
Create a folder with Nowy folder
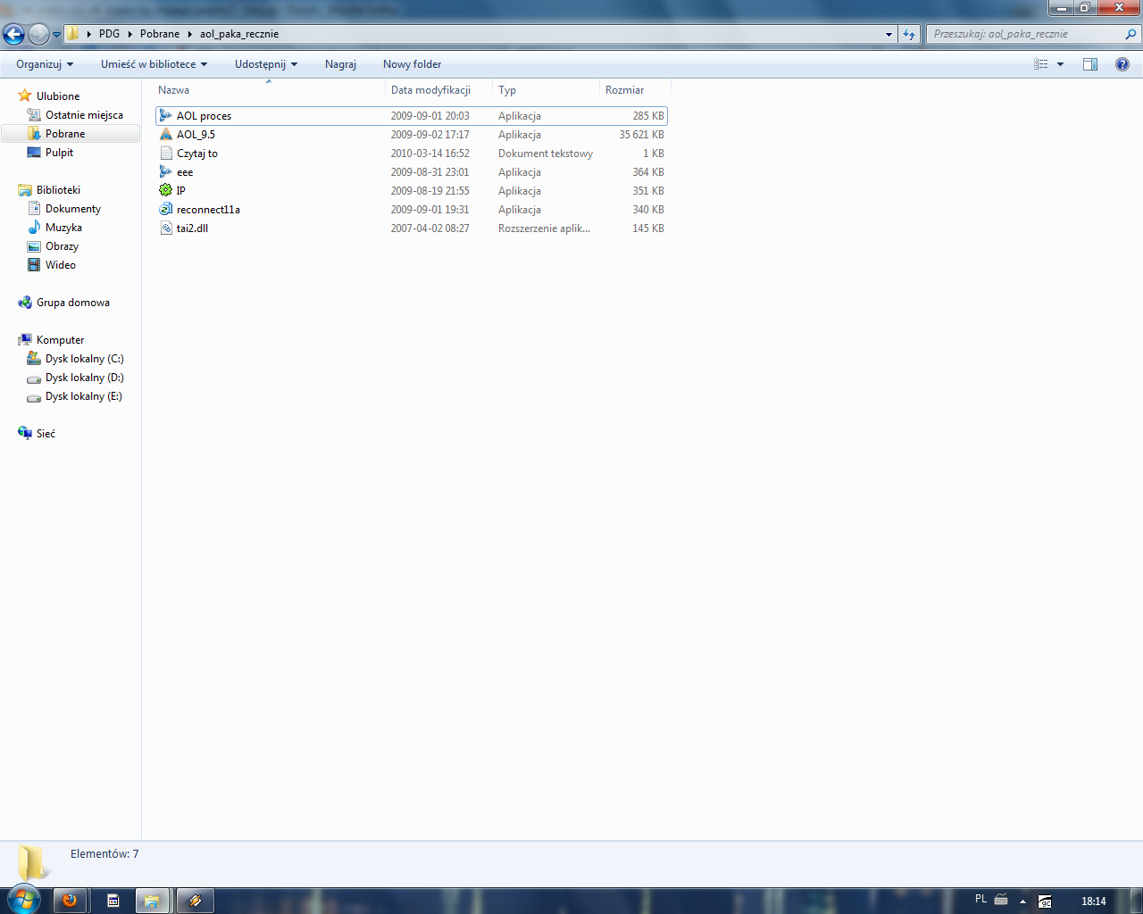(412, 64)
